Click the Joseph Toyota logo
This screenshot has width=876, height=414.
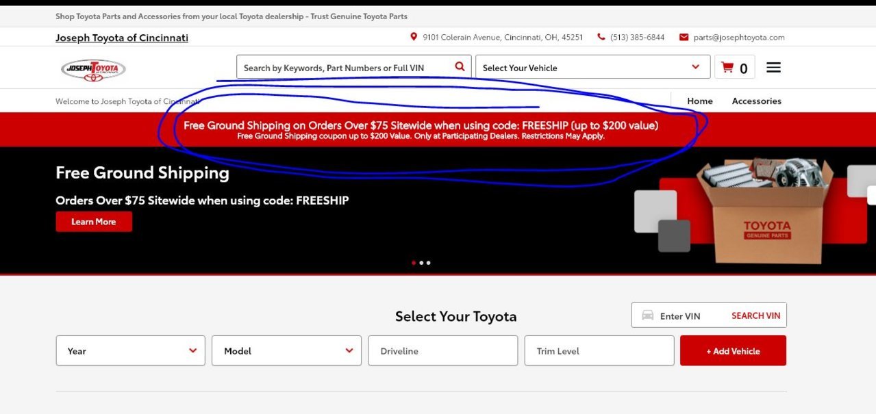coord(93,69)
